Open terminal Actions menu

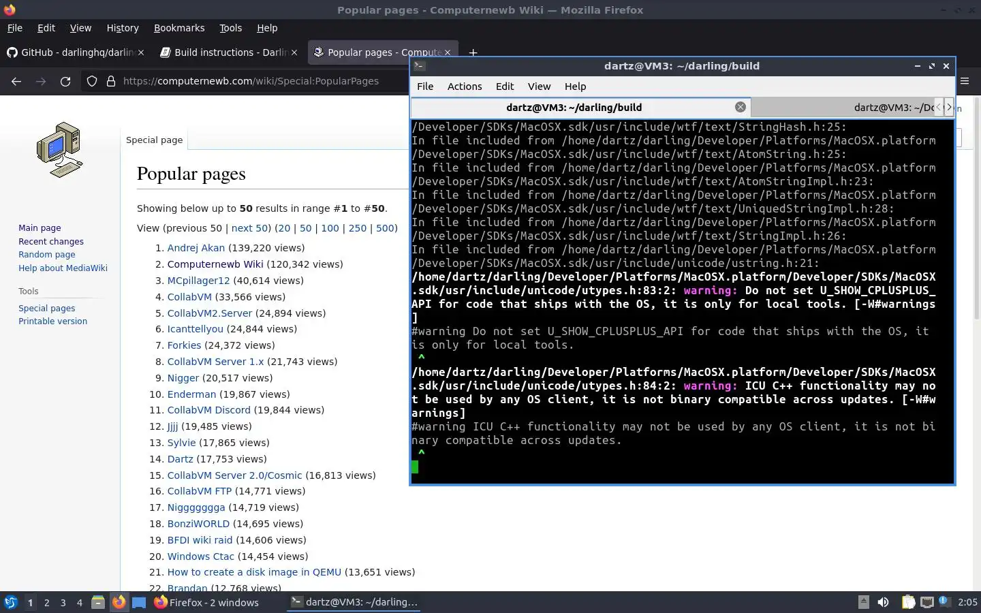(x=465, y=87)
